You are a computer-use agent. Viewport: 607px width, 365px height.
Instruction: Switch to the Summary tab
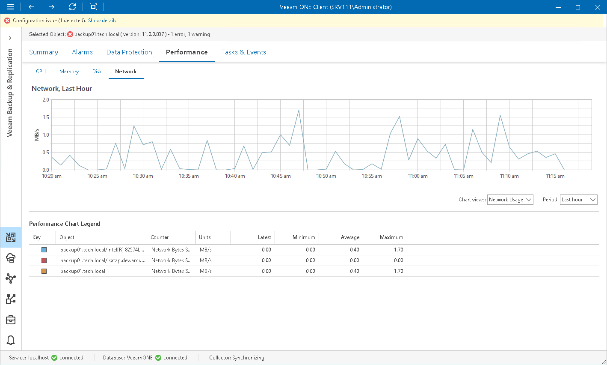coord(44,52)
